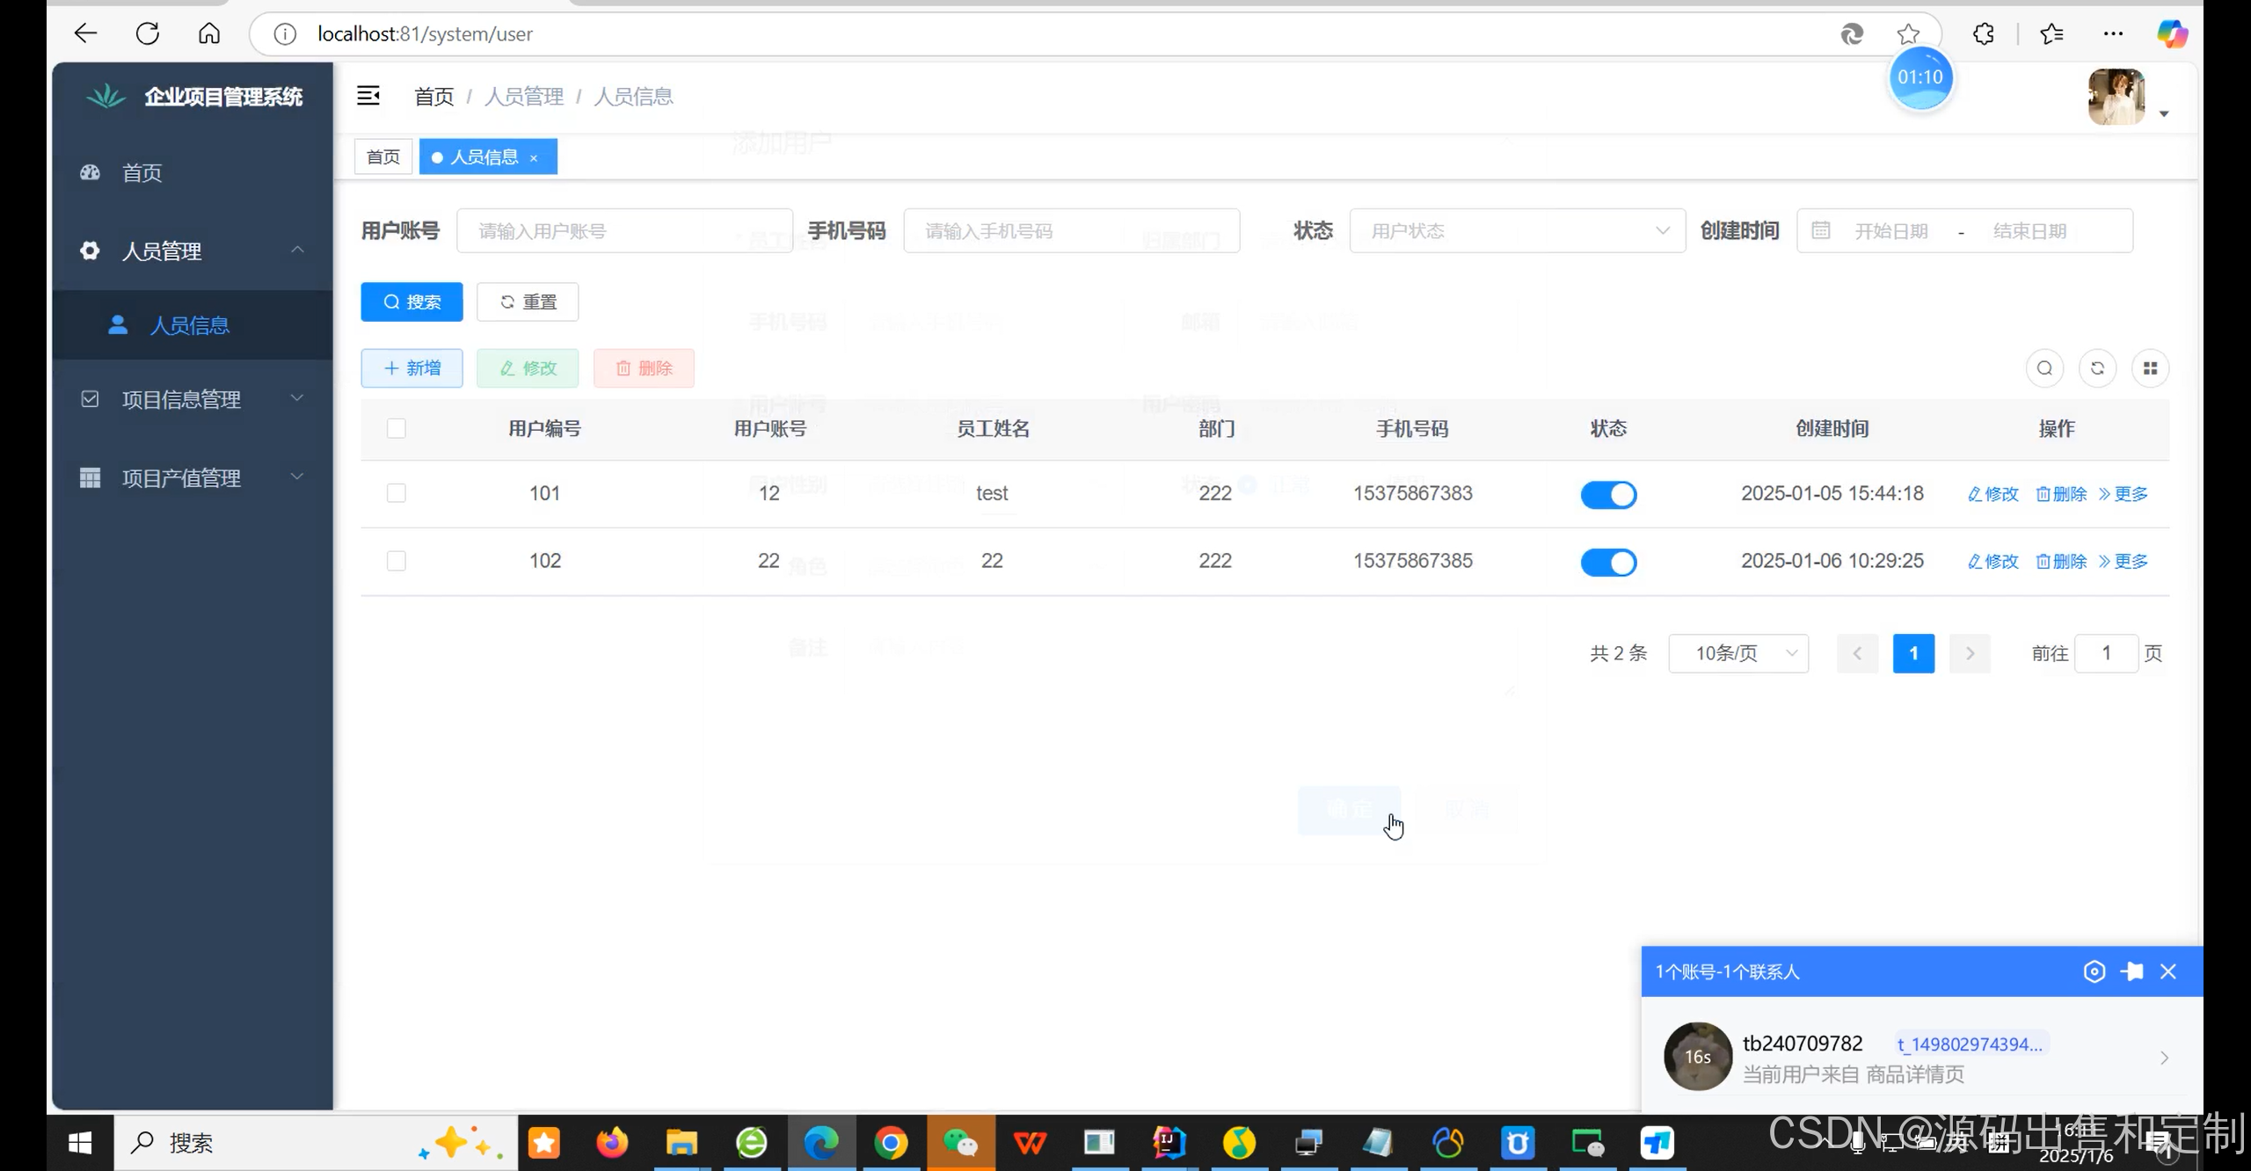The image size is (2251, 1171).
Task: Click the browser favorites star icon
Action: pyautogui.click(x=1908, y=34)
